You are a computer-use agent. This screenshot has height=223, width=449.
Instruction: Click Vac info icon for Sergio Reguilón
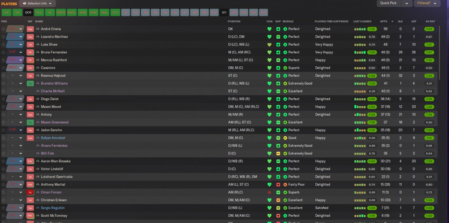point(30,208)
